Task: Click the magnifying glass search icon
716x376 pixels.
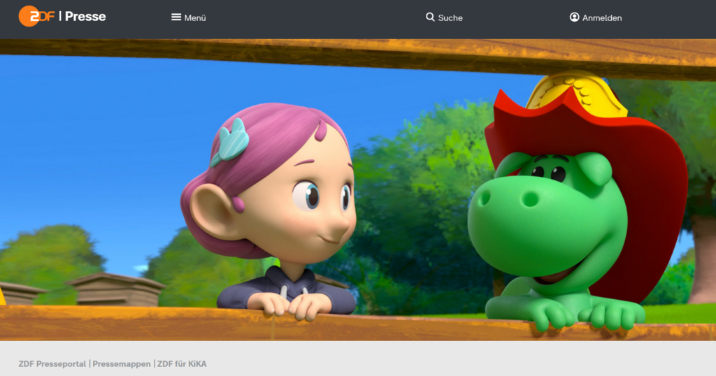Action: pyautogui.click(x=430, y=17)
